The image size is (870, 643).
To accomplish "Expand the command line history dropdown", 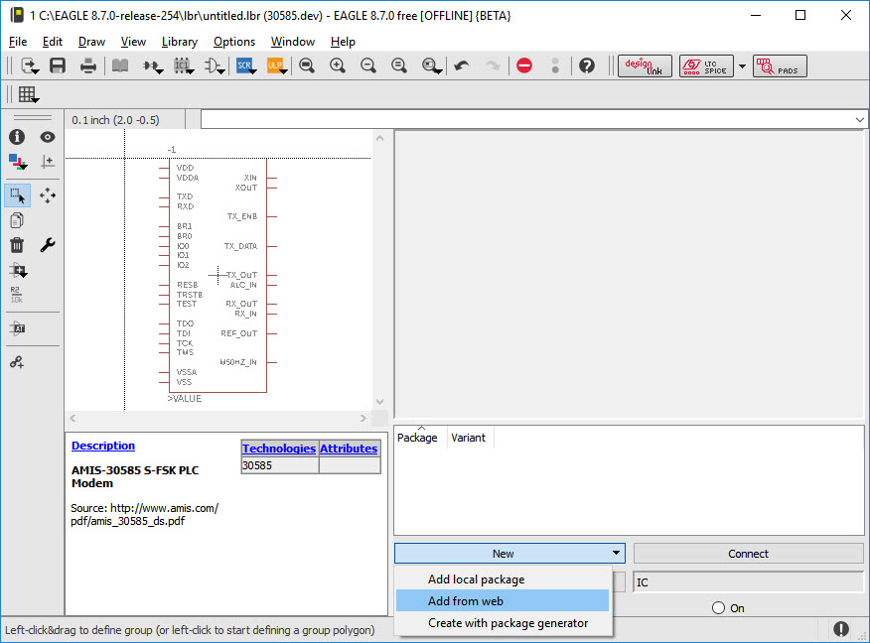I will coord(859,119).
